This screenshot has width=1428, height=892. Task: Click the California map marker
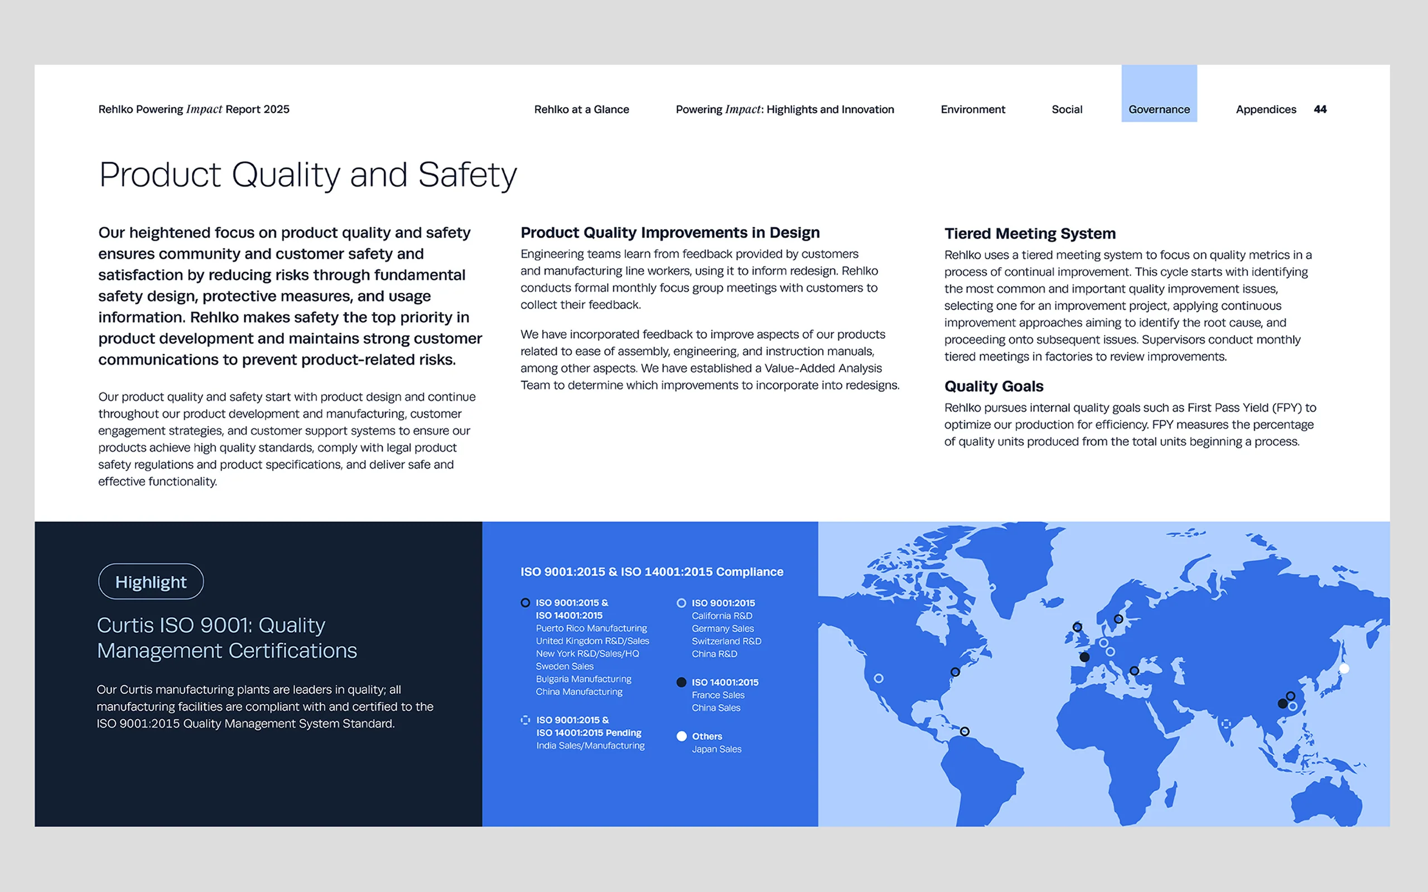pos(879,678)
